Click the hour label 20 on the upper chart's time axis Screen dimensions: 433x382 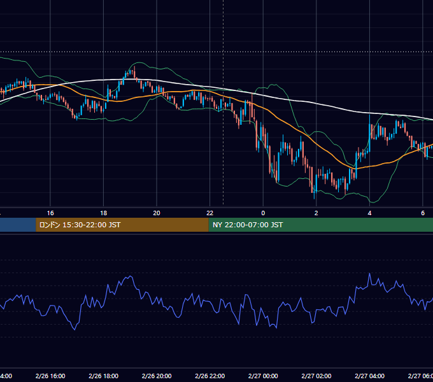pyautogui.click(x=157, y=213)
